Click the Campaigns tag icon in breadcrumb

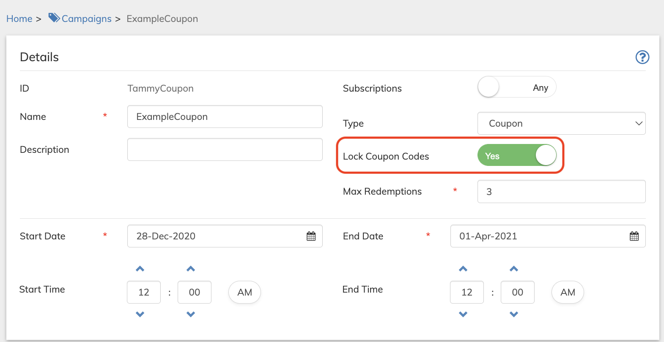coord(54,18)
